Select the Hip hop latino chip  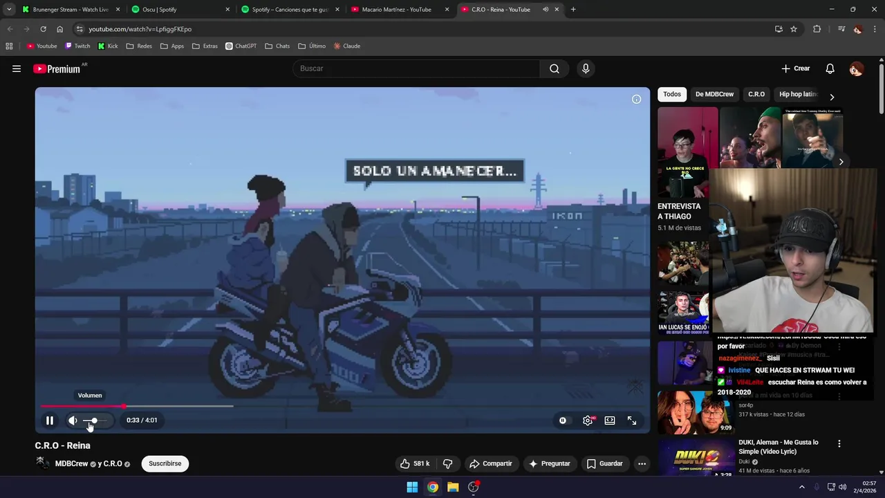point(798,94)
